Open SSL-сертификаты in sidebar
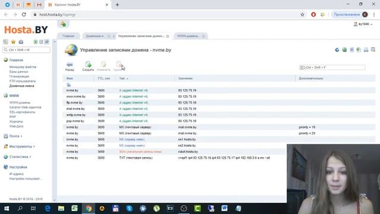 coord(23,112)
